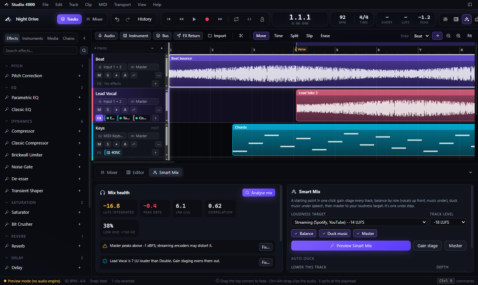The height and width of the screenshot is (285, 478).
Task: Add Brickwall Limiter with its plus icon
Action: tap(80, 155)
